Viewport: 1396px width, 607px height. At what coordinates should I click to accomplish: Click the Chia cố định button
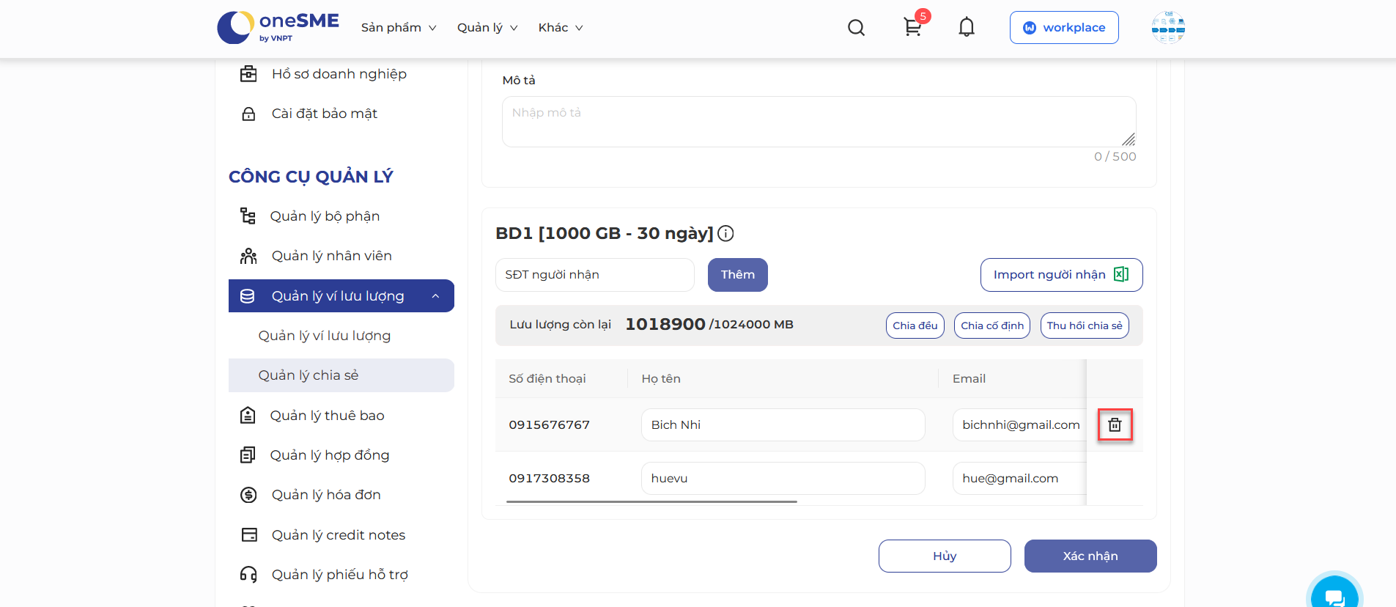992,325
